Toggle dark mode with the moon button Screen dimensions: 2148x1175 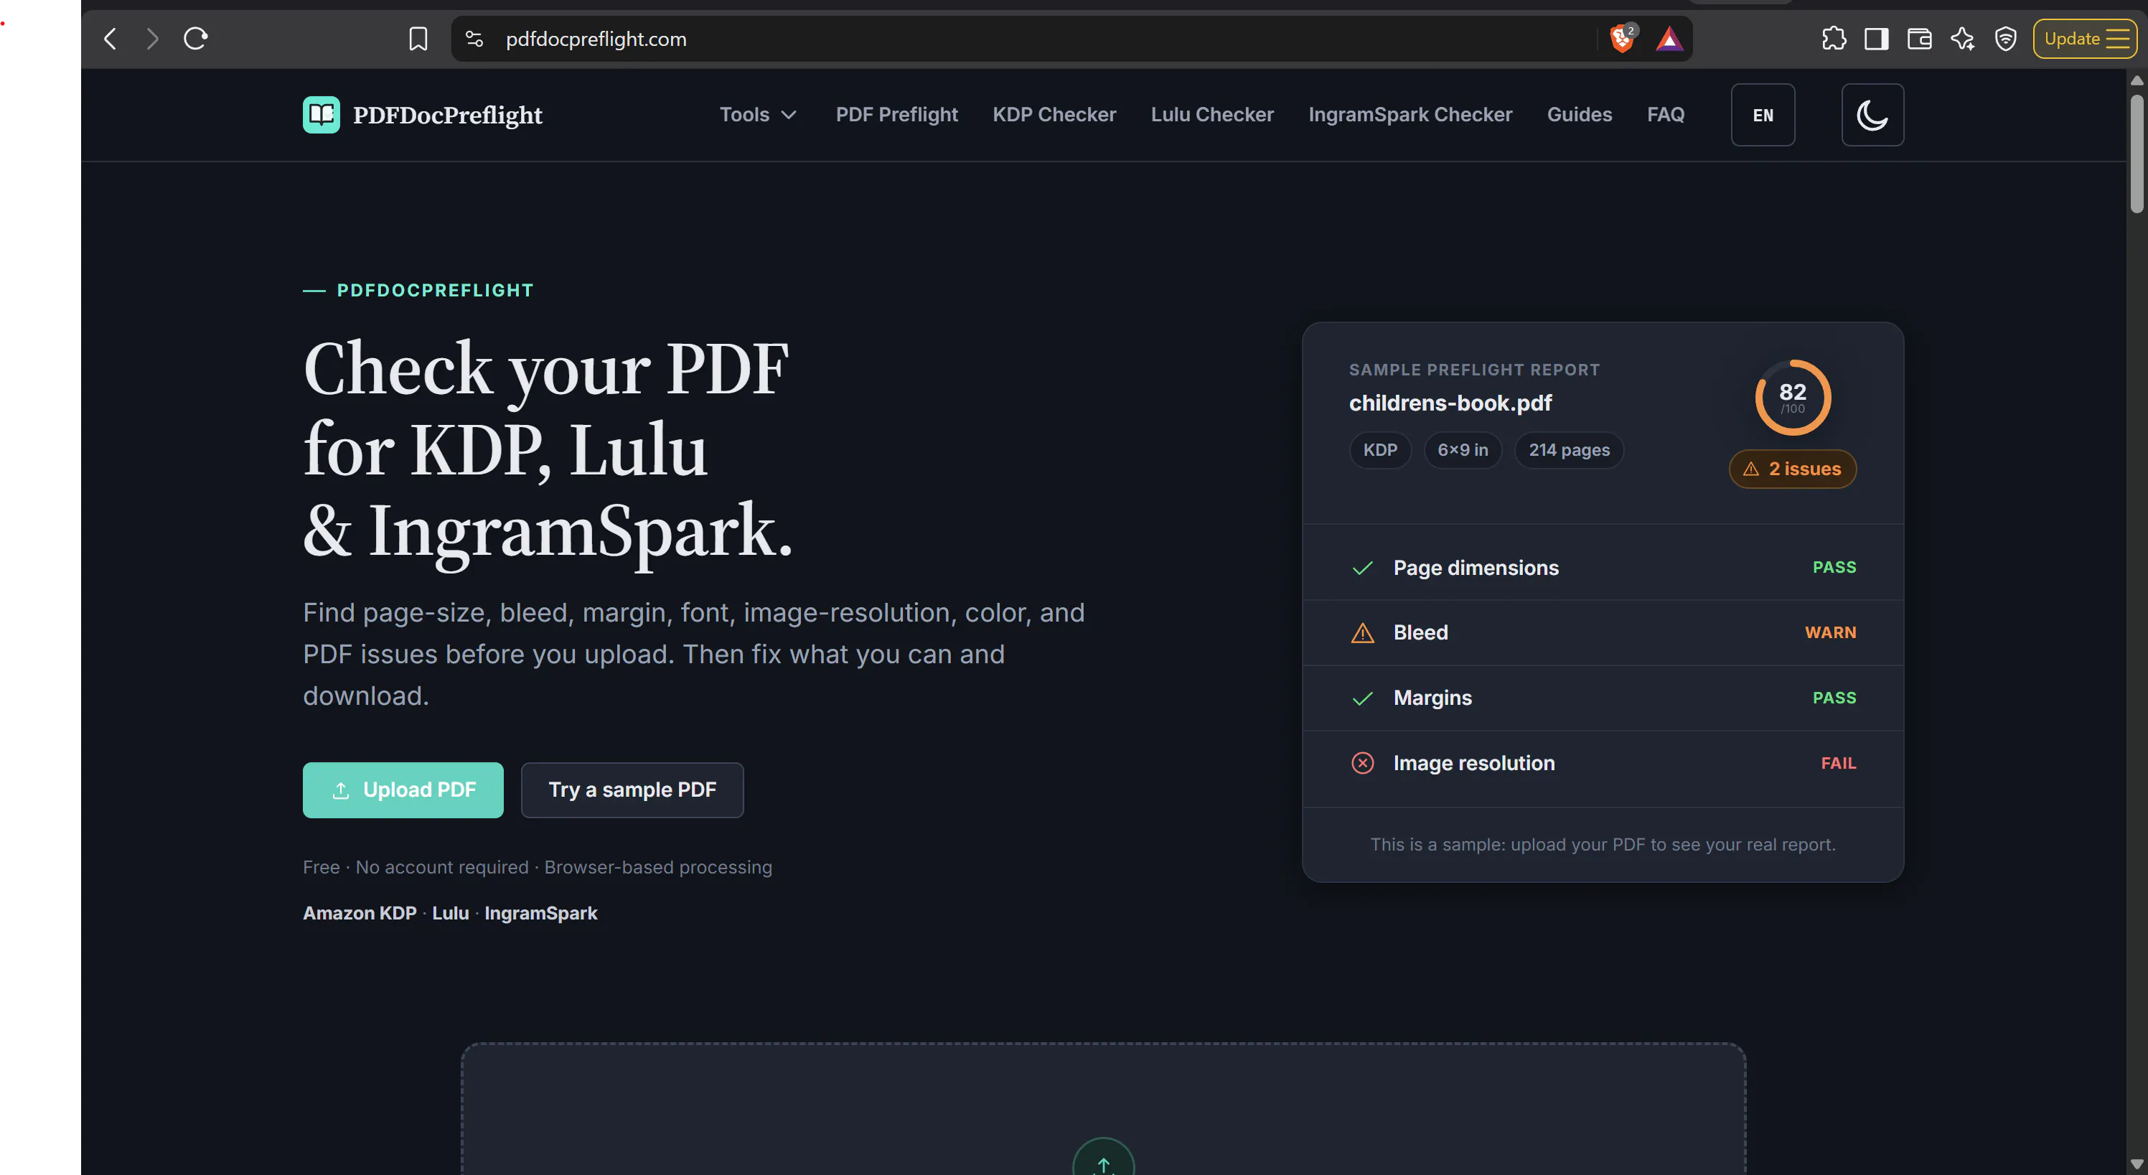[1872, 114]
